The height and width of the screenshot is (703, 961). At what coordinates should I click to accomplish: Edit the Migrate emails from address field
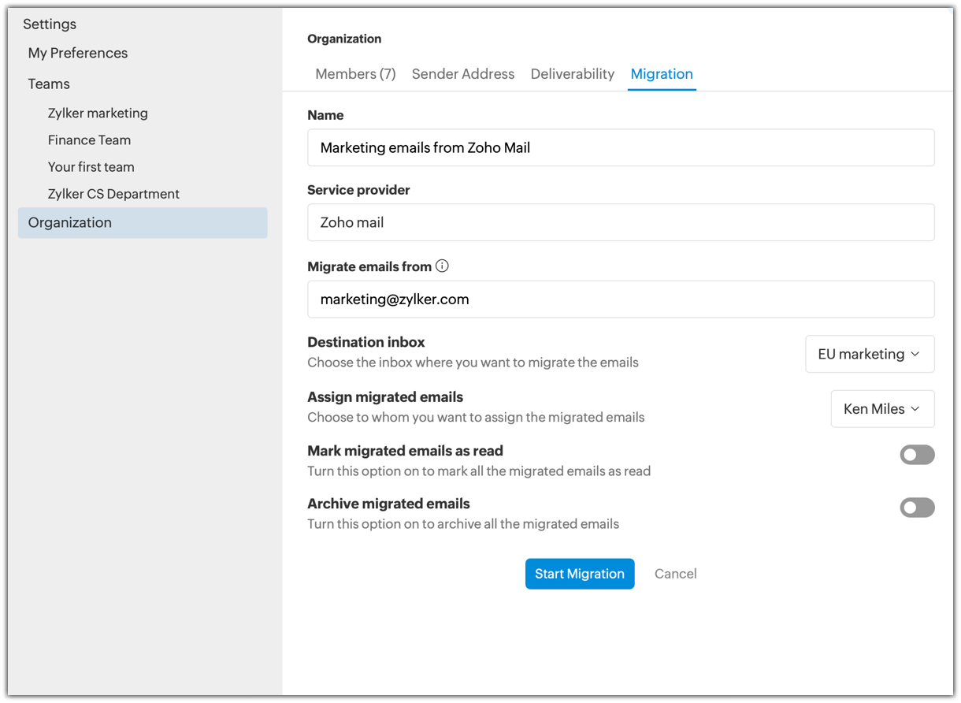(x=621, y=299)
